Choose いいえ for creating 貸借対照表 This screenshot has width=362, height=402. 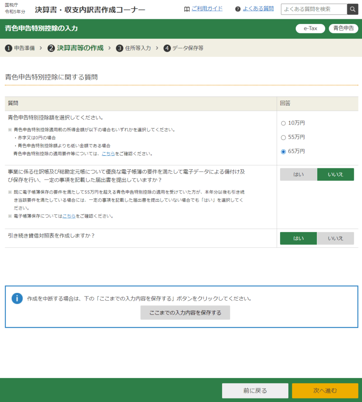[x=335, y=238]
